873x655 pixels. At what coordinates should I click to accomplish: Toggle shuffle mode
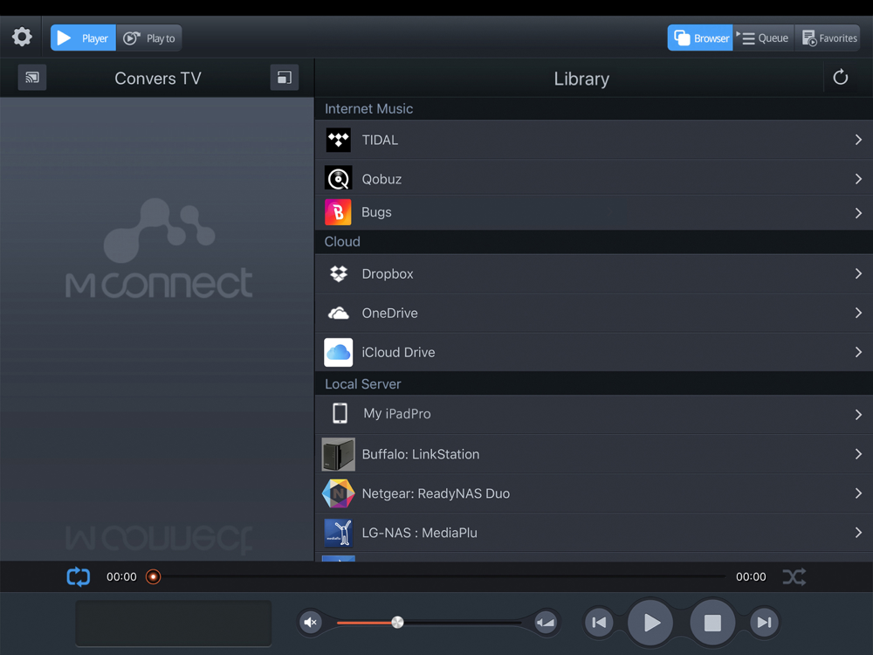click(794, 577)
